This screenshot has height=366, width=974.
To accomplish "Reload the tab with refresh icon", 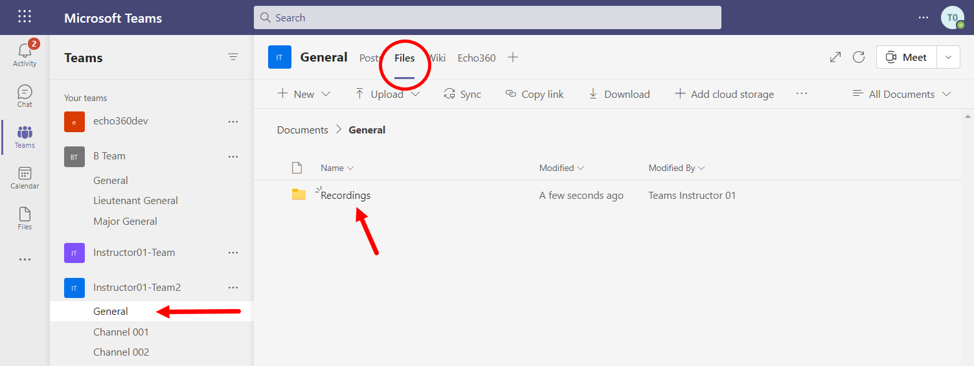I will pyautogui.click(x=859, y=57).
